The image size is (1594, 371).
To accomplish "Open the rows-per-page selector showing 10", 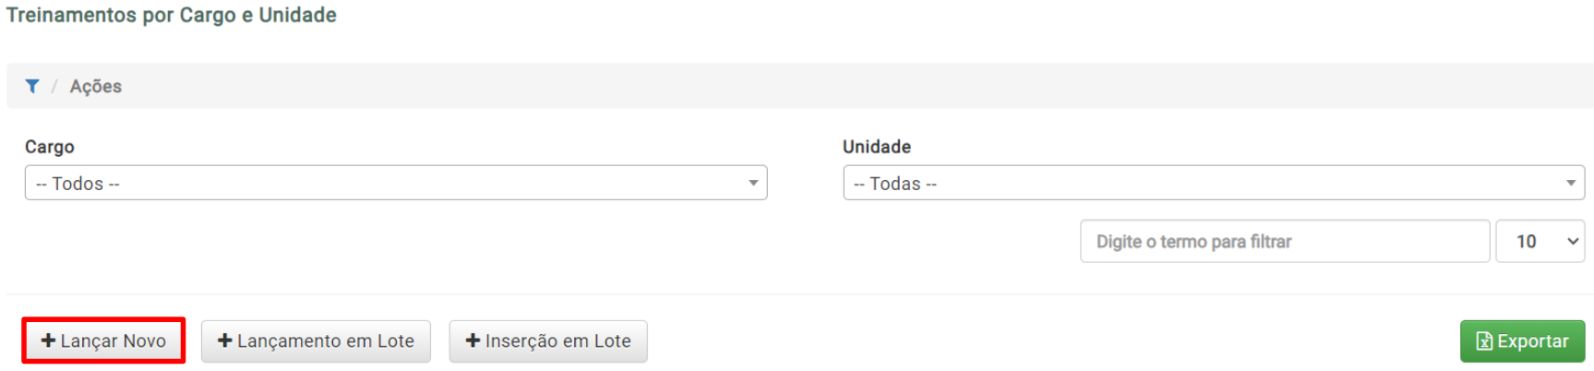I will point(1540,241).
